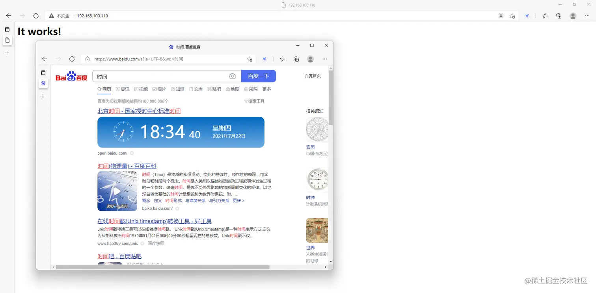Viewport: 596px width, 293px height.
Task: Toggle the vertical tabs pane in Baidu window
Action: coord(43,73)
